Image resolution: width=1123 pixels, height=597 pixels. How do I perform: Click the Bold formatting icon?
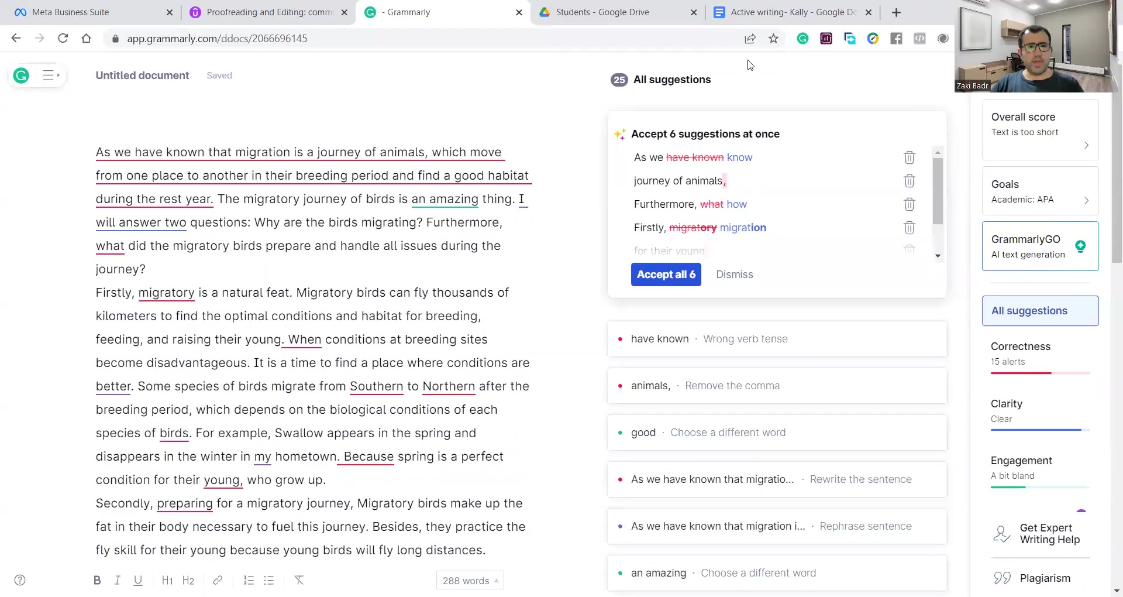click(97, 580)
